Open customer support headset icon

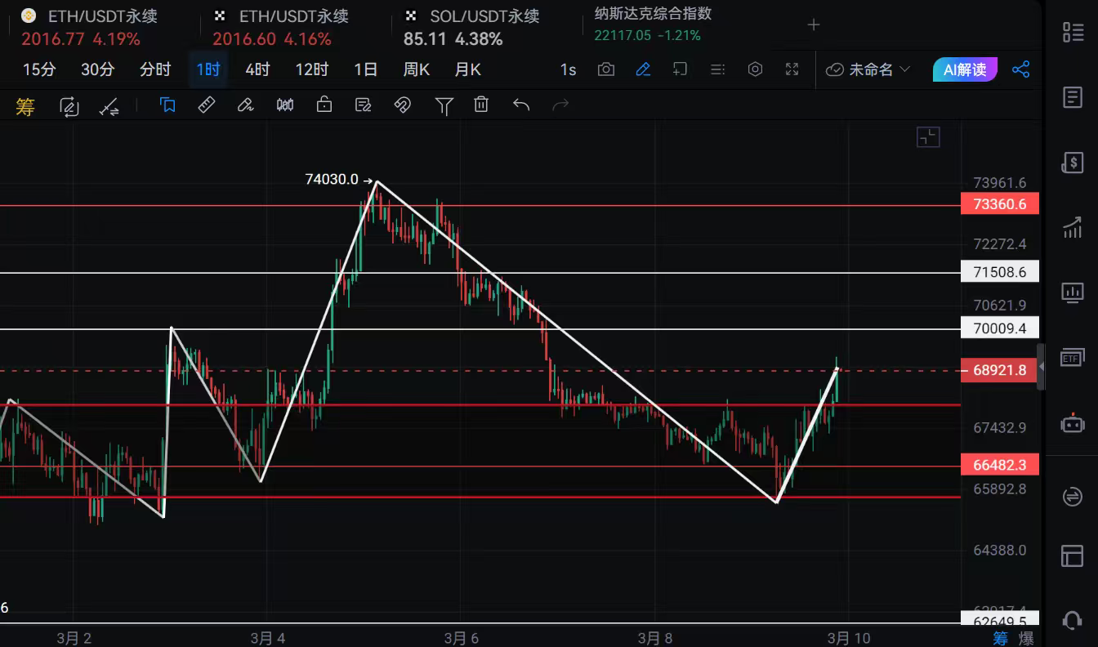[x=1072, y=620]
